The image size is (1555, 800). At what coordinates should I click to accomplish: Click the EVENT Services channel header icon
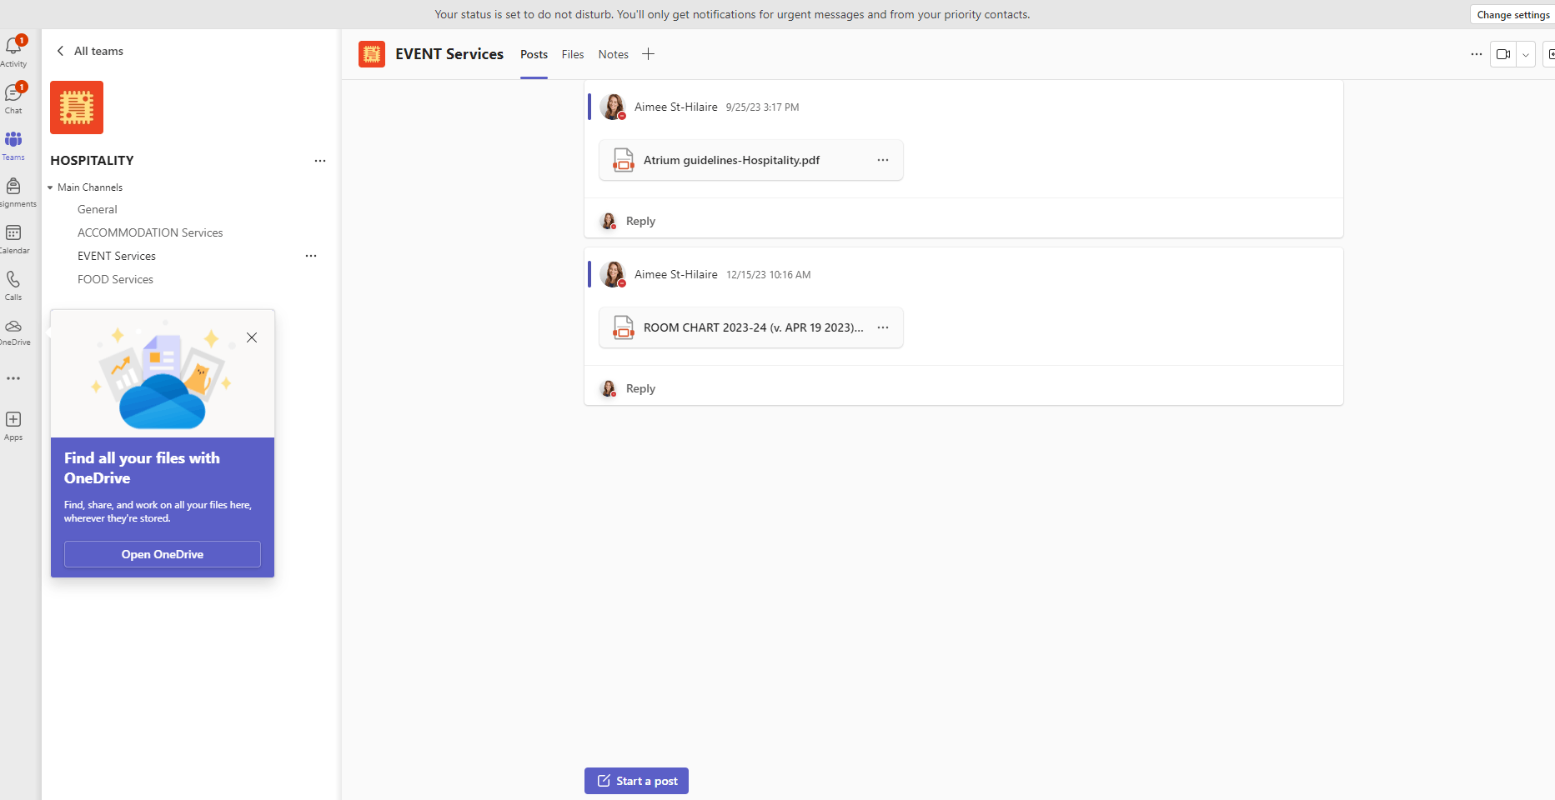click(x=372, y=54)
